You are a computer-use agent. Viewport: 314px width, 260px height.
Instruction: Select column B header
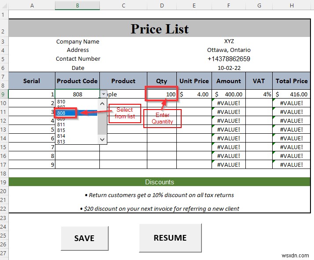77,6
